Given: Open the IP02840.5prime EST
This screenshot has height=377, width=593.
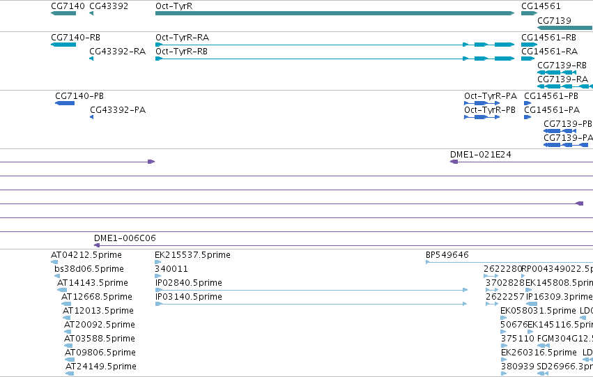Looking at the screenshot, I should [x=311, y=290].
